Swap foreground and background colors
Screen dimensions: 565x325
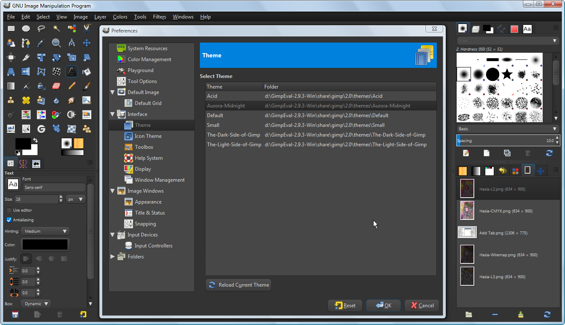coord(35,140)
